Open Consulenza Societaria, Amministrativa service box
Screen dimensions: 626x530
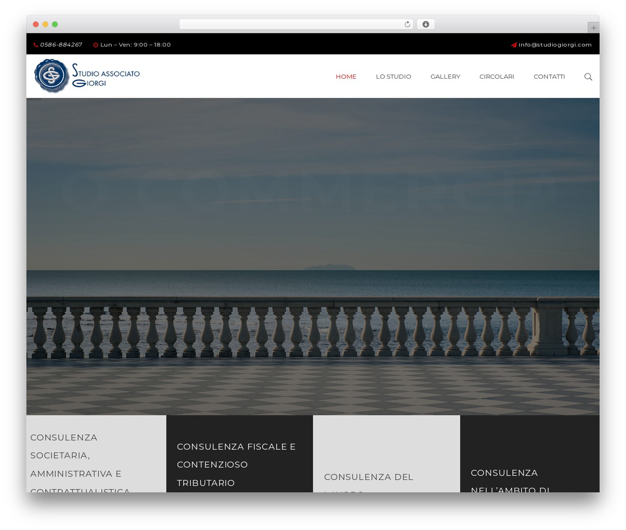[96, 454]
